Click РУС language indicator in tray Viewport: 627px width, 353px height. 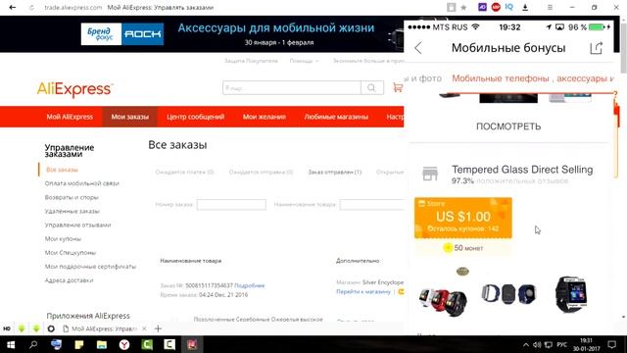click(x=561, y=344)
